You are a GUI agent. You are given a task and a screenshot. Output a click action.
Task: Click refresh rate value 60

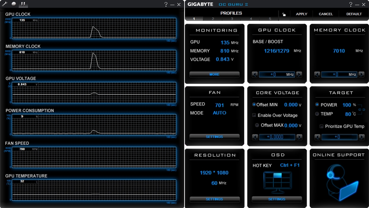[214, 183]
